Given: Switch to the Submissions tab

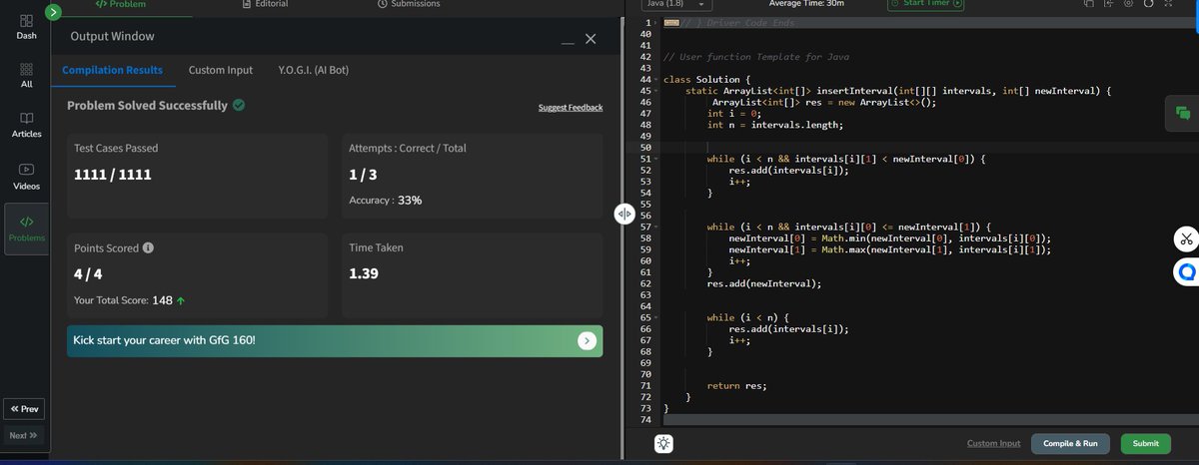Looking at the screenshot, I should tap(409, 4).
